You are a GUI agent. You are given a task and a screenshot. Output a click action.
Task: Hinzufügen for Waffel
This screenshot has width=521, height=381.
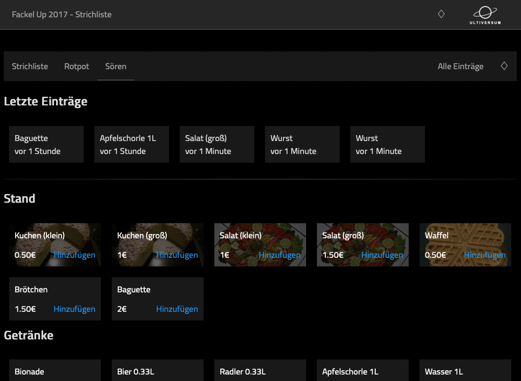pos(484,255)
